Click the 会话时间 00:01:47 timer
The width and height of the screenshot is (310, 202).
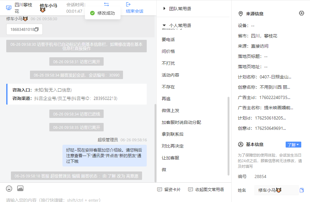pos(74,11)
